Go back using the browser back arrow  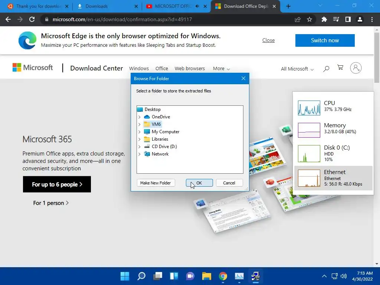click(x=8, y=19)
